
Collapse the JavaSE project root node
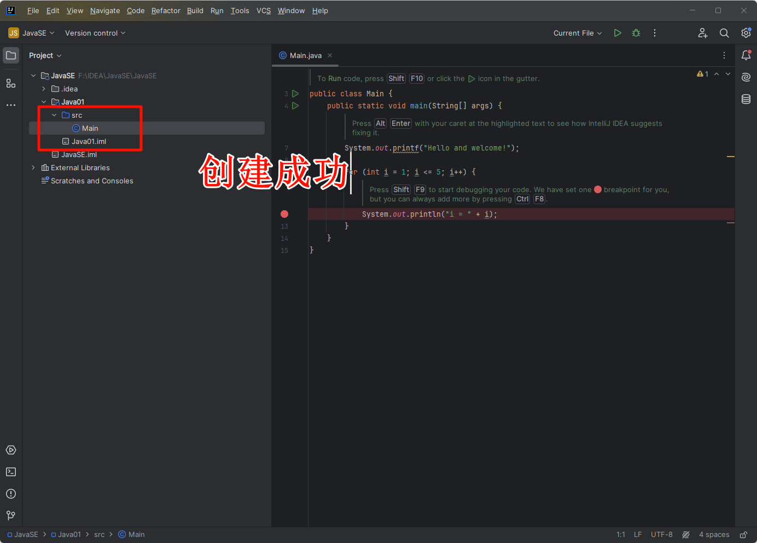(33, 76)
